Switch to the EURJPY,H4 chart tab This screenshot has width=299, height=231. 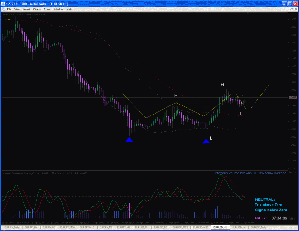[31, 227]
